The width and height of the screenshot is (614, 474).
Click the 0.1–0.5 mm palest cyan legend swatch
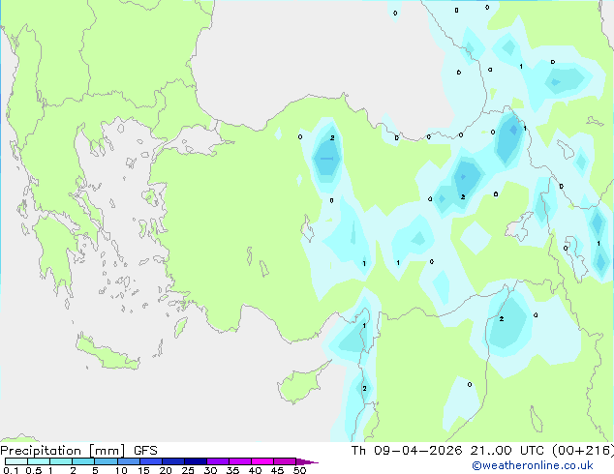(16, 461)
